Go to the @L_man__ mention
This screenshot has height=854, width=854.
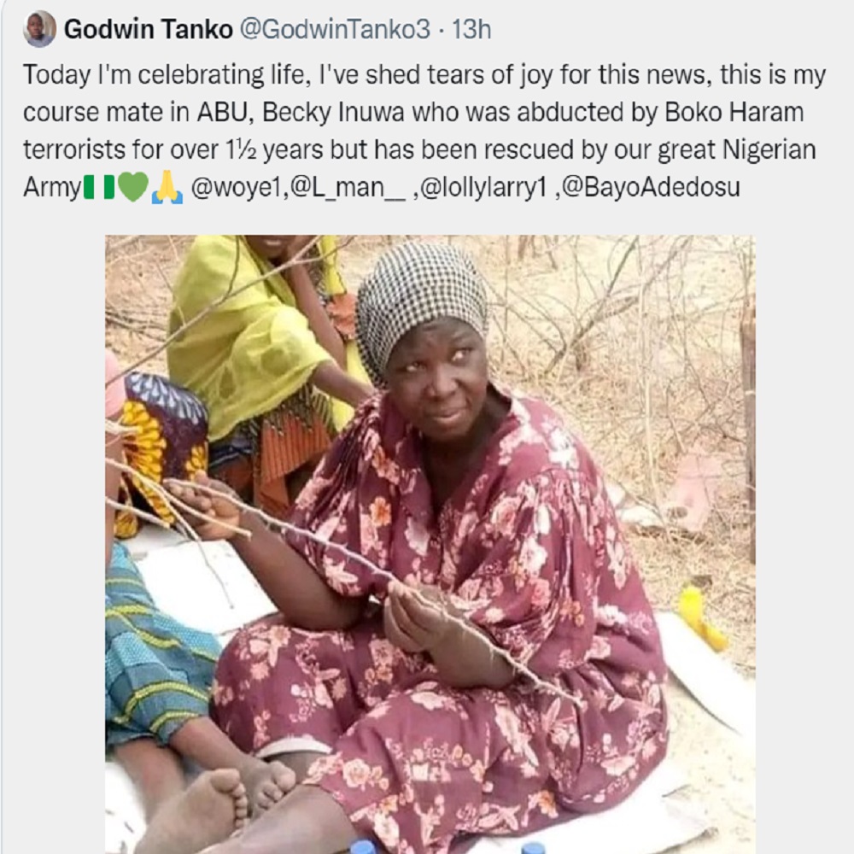pos(338,188)
